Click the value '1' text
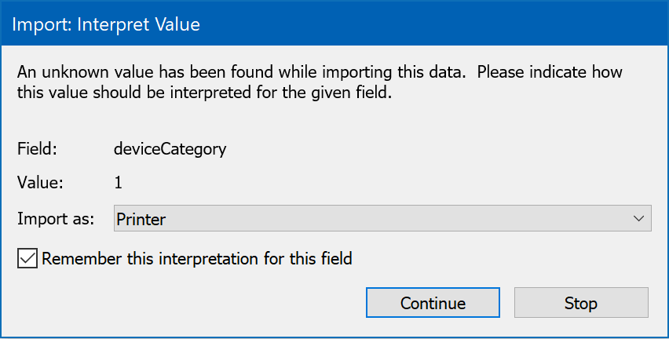 pos(119,183)
